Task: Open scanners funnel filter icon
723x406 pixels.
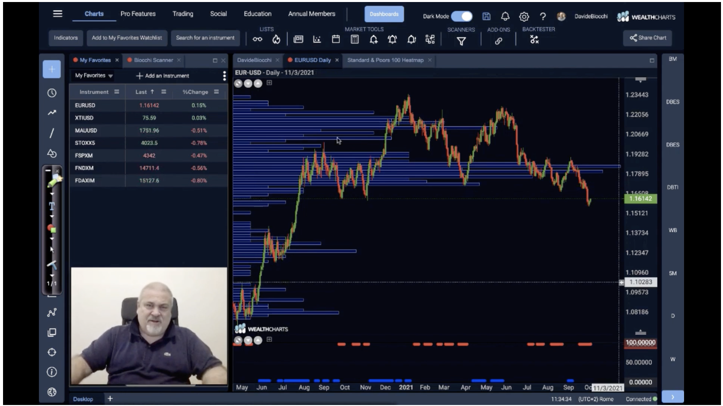Action: tap(461, 41)
